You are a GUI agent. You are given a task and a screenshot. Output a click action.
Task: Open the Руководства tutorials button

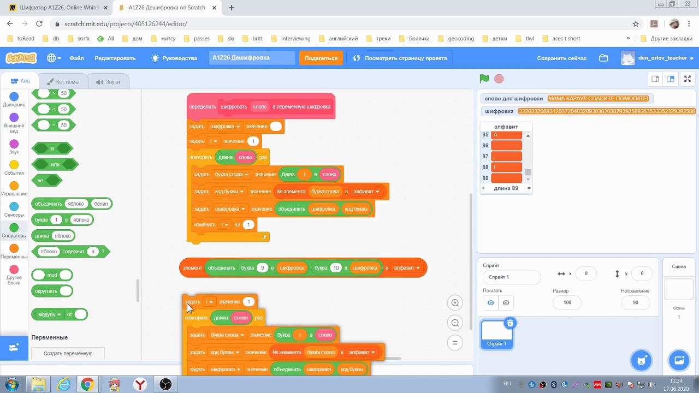[x=174, y=58]
